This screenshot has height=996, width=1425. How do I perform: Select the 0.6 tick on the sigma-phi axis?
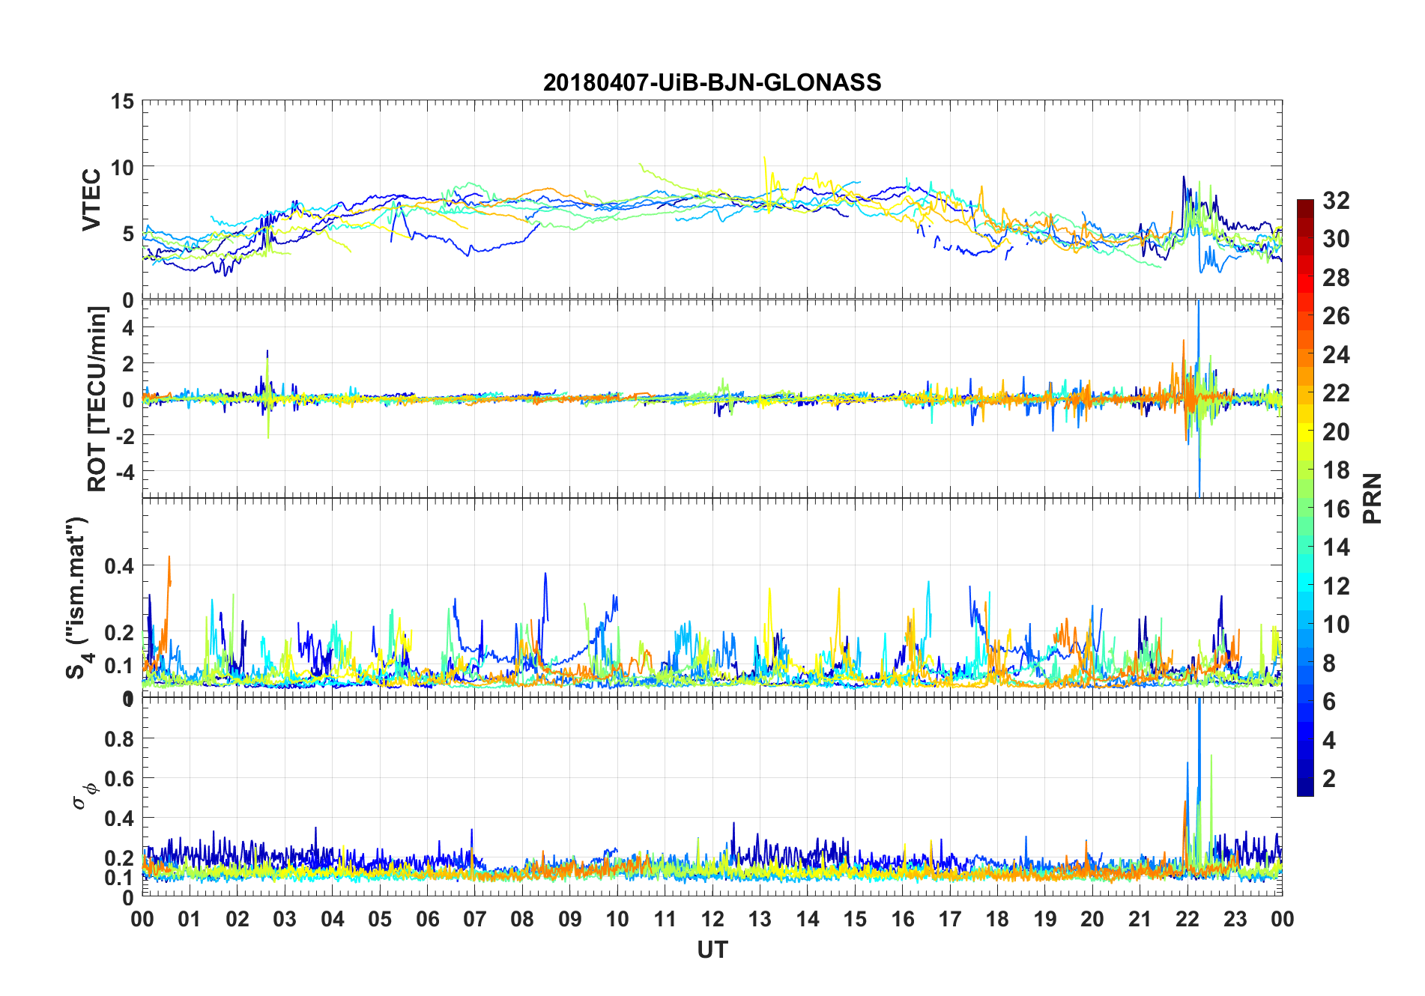tap(119, 778)
